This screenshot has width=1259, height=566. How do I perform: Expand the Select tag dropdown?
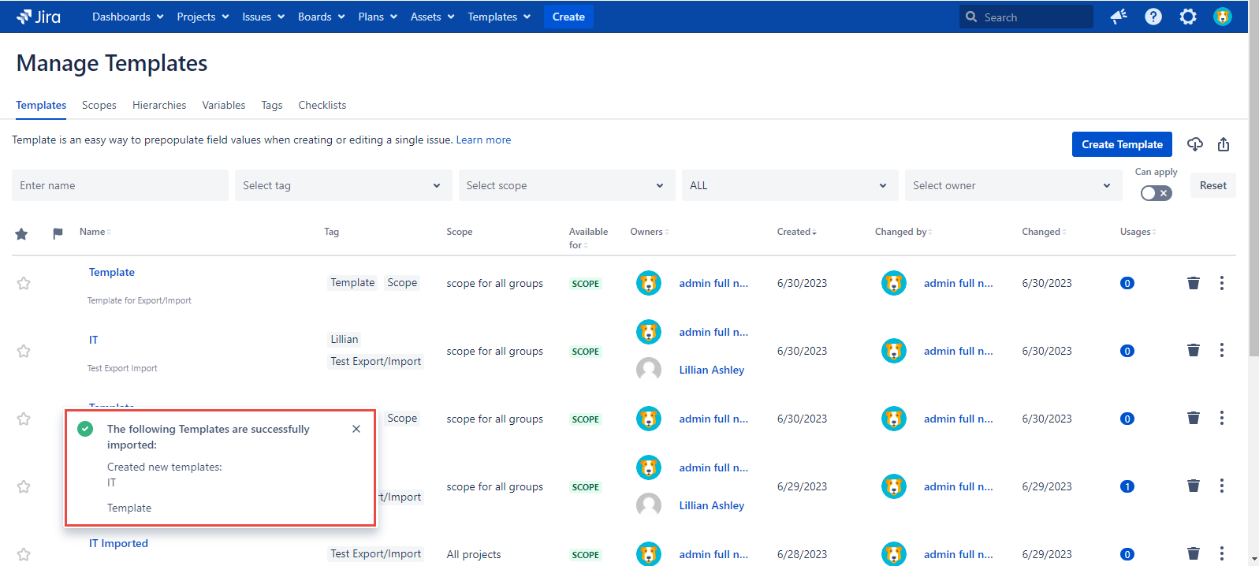[x=343, y=185]
